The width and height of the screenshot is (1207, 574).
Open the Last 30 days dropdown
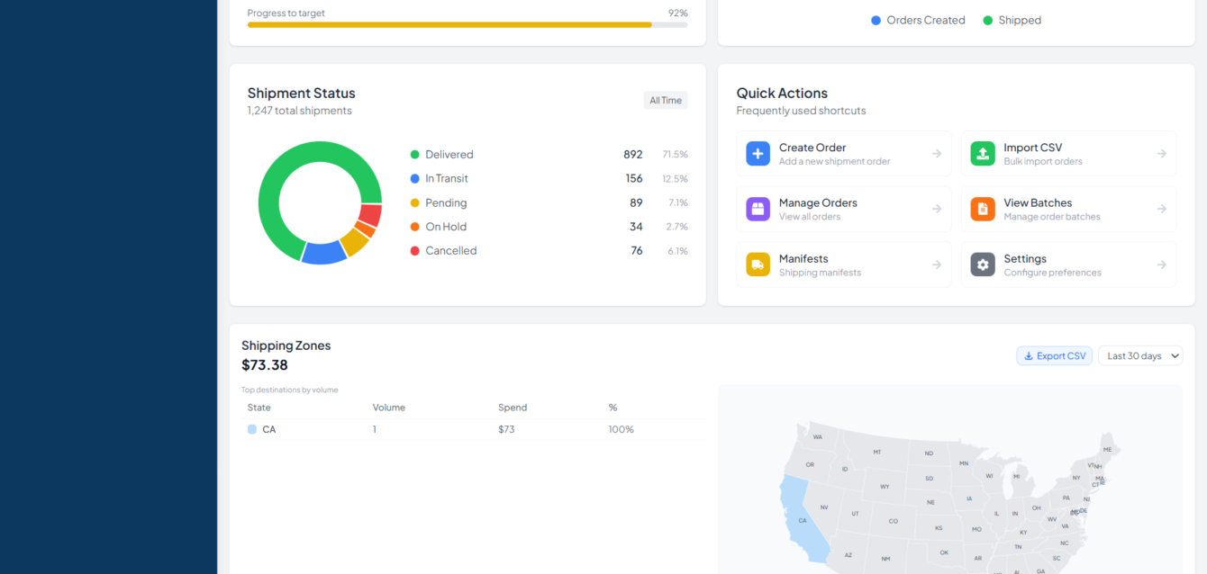click(x=1140, y=356)
